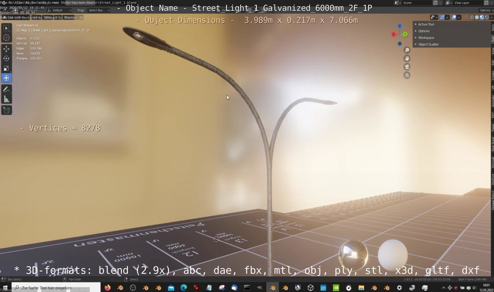494x292 pixels.
Task: Click the "User Perspective" viewport label
Action: [27, 25]
